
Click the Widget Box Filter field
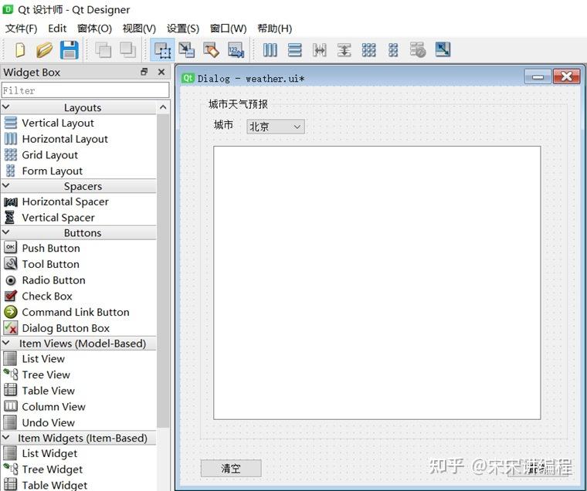tap(86, 90)
